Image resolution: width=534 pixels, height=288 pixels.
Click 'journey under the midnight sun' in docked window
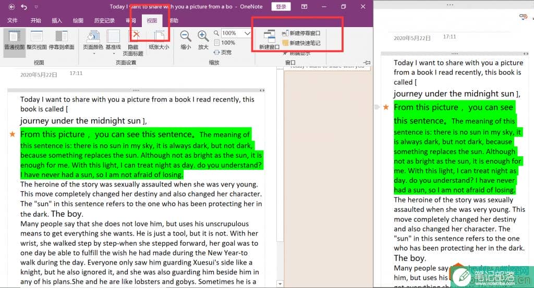coord(454,94)
